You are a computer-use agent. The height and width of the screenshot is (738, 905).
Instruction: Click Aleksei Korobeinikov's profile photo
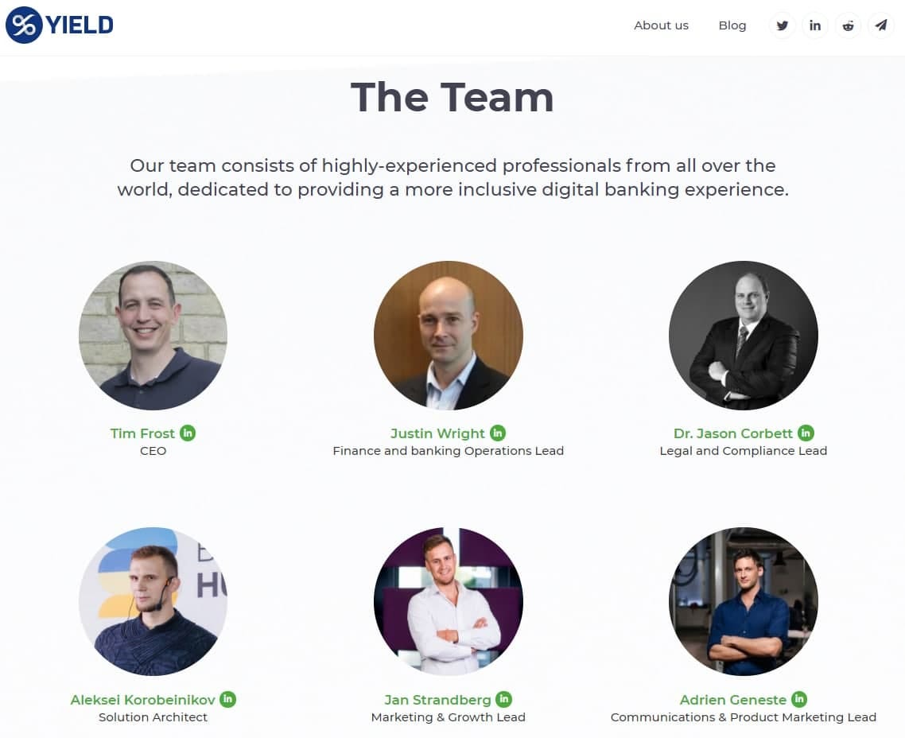(153, 601)
